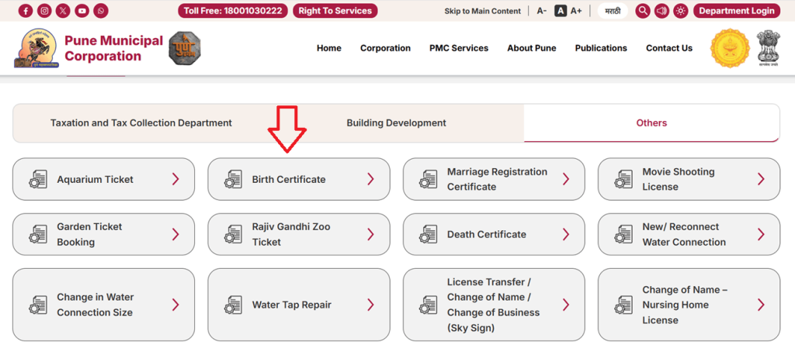Screen dimensions: 795x348
Task: Expand the Birth Certificate chevron arrow
Action: tap(370, 178)
